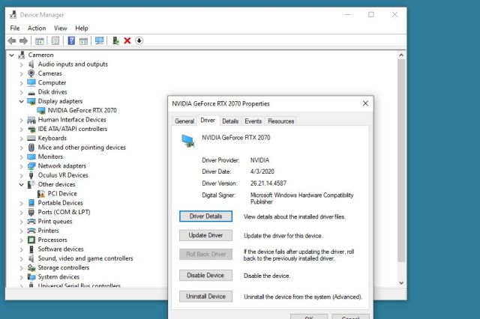Click the Disable Device button
The image size is (480, 319).
click(x=205, y=276)
